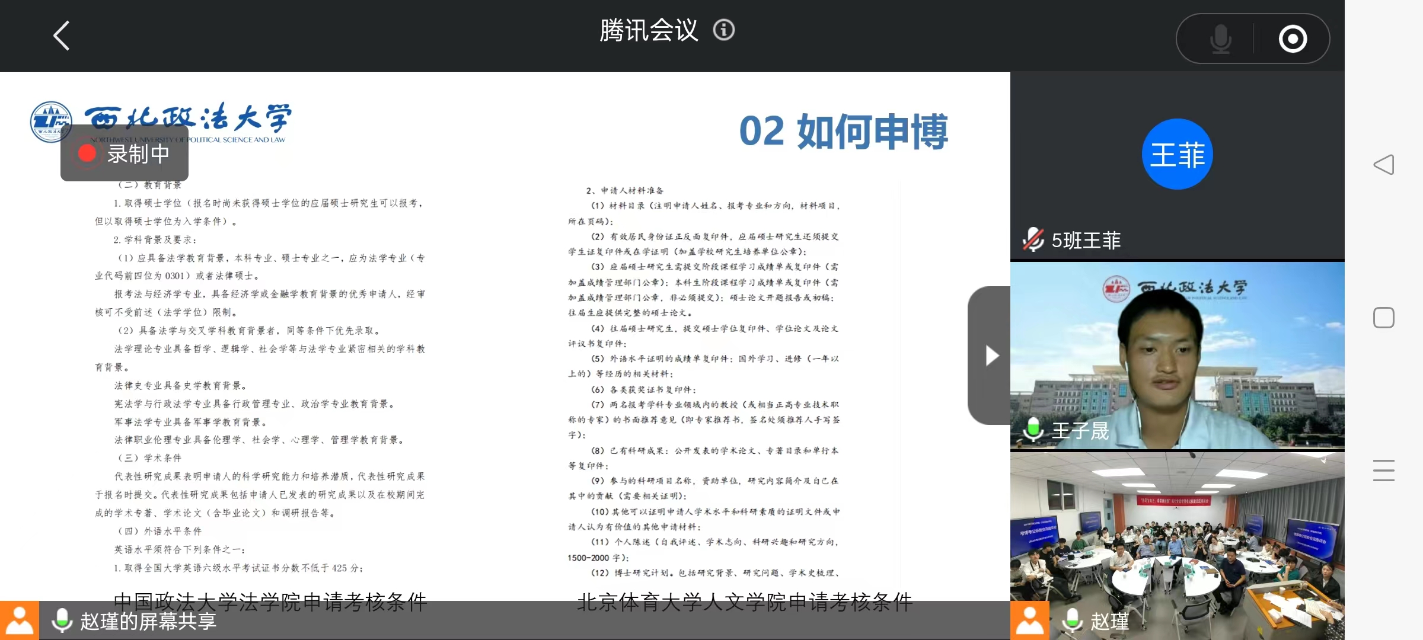Tap green mic icon next to 赵瑾的屏幕共享

click(62, 620)
